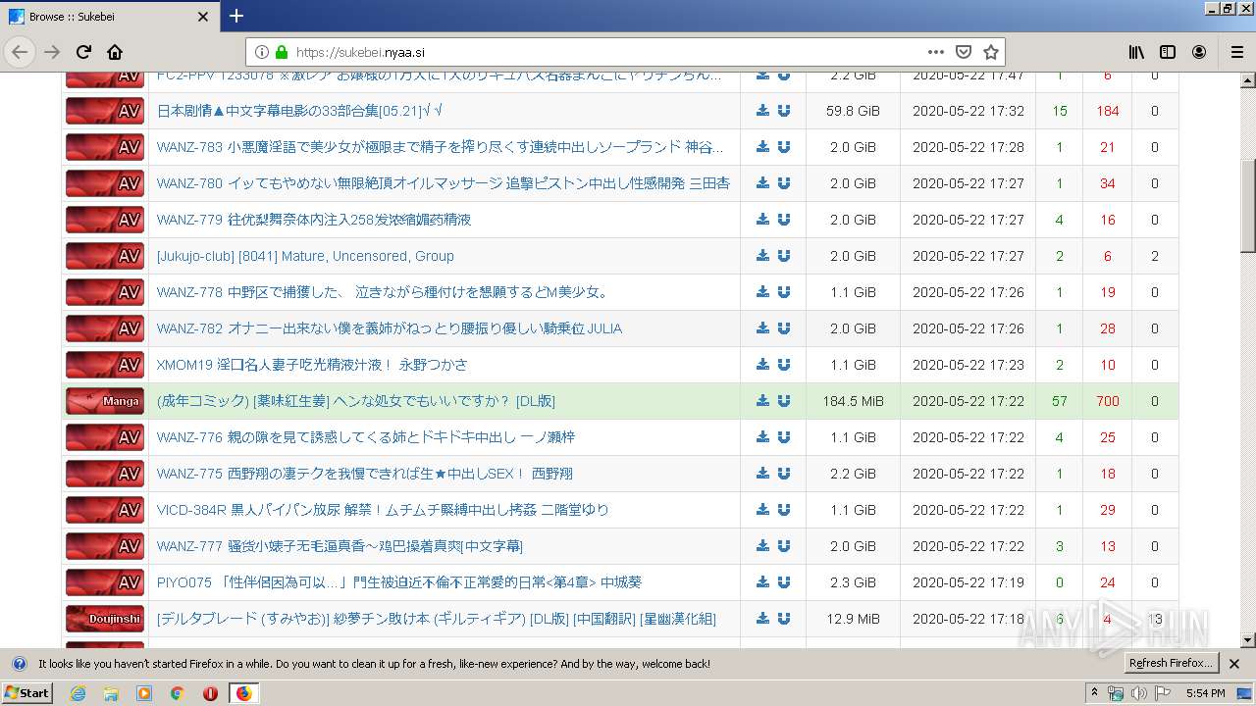
Task: Download torrent for the 59.8 GiB row
Action: [x=762, y=111]
